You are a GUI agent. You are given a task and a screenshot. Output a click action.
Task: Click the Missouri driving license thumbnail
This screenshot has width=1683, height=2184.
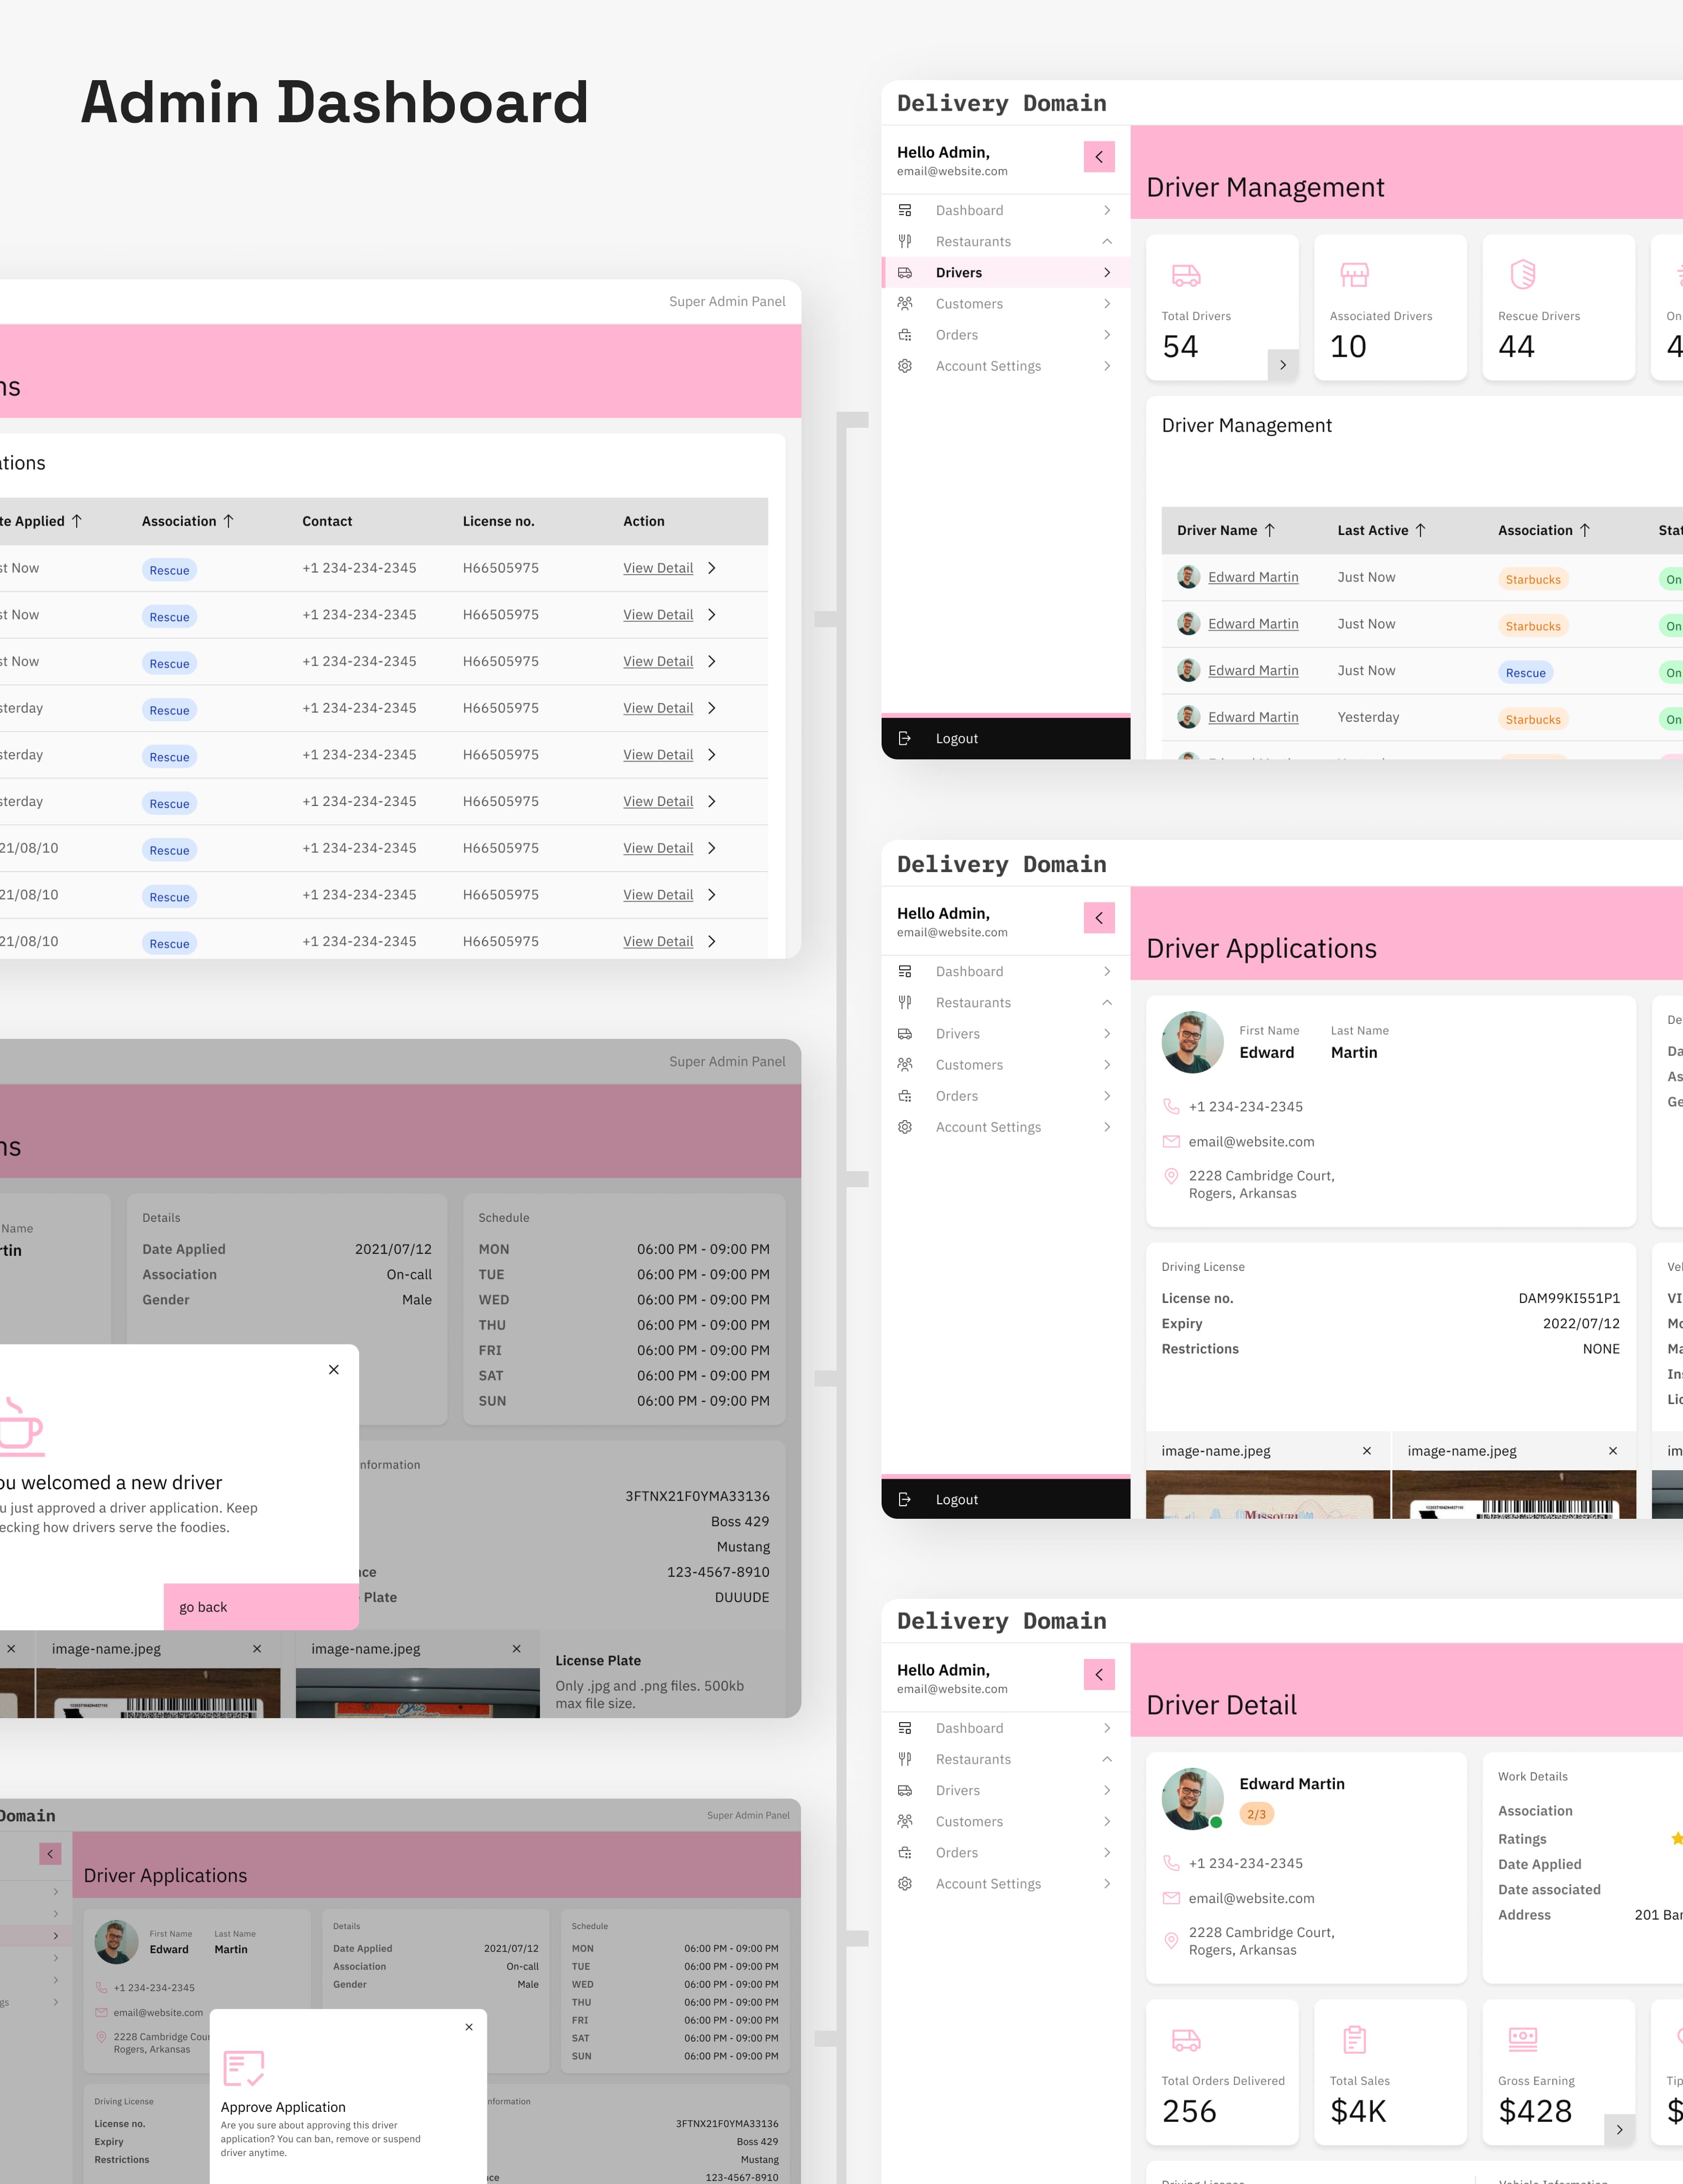click(1268, 1494)
